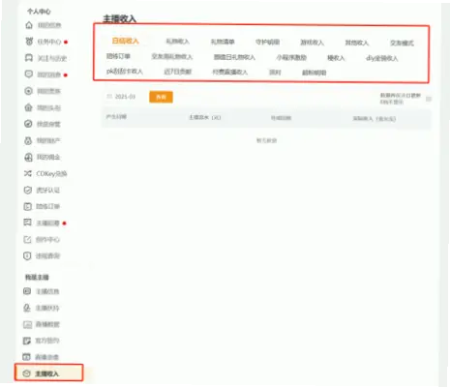Open the 礼物清单 tab

(x=223, y=42)
